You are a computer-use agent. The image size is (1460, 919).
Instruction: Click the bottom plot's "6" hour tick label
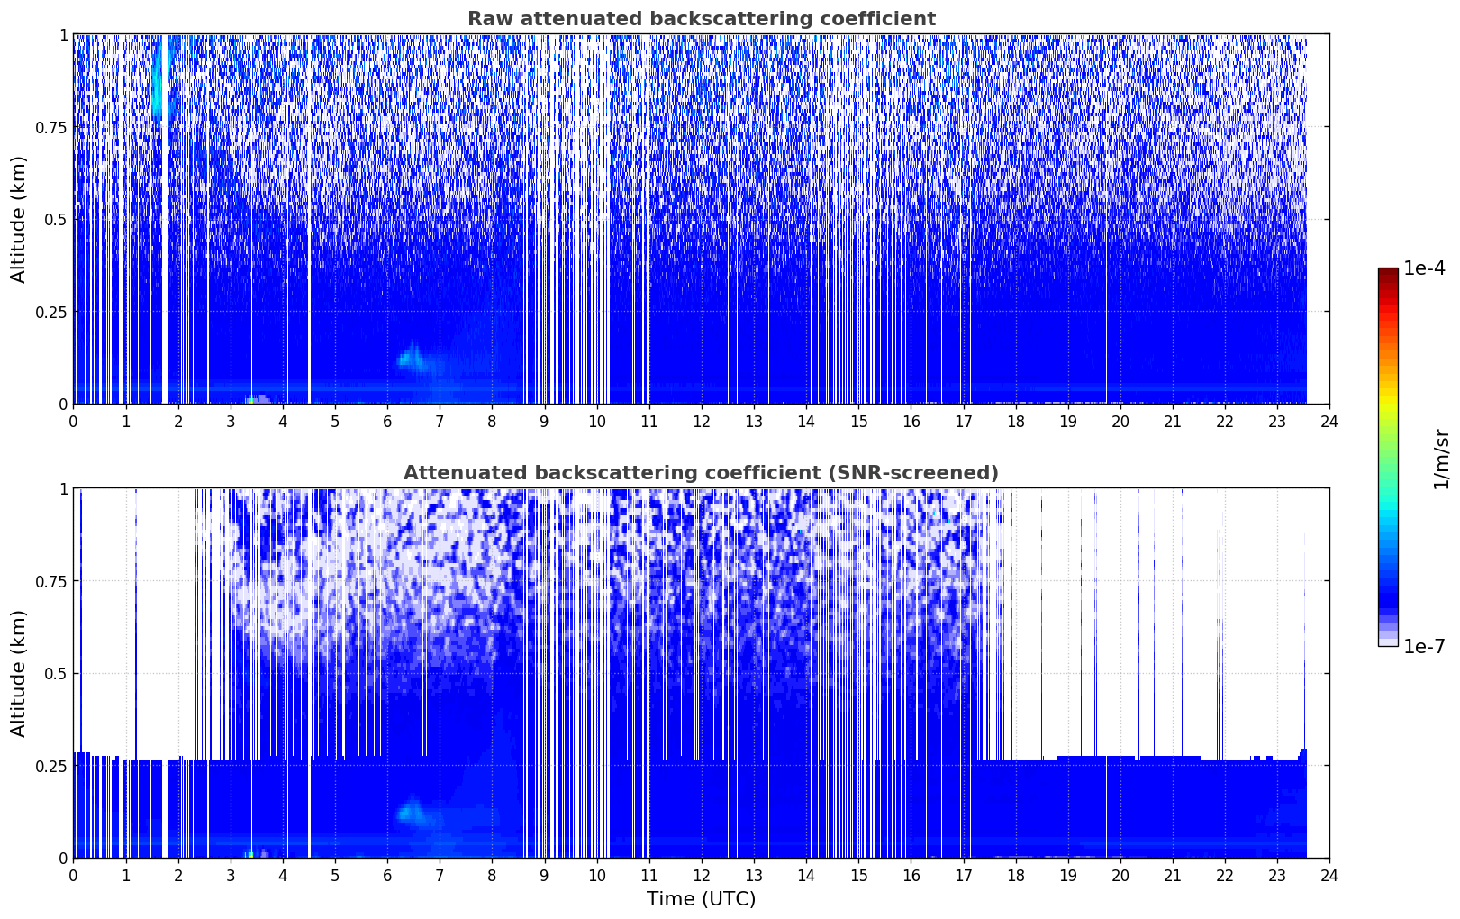387,875
